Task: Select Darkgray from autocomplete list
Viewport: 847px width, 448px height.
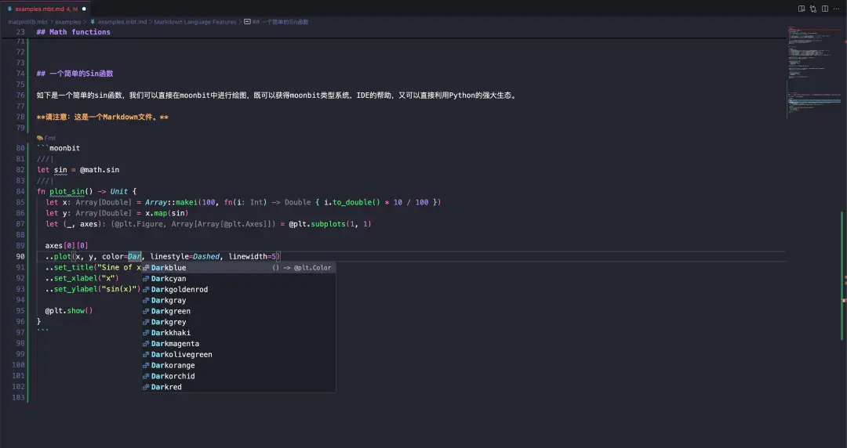Action: 238,300
